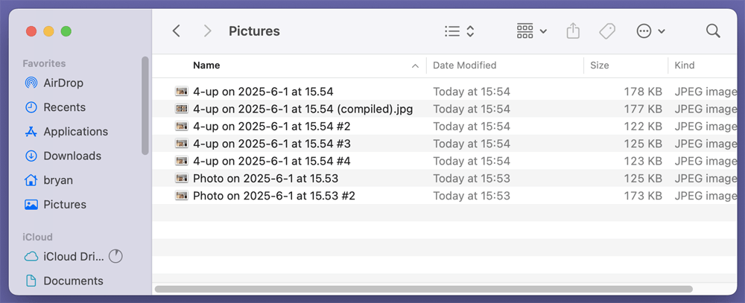Click the back navigation arrow

(177, 31)
